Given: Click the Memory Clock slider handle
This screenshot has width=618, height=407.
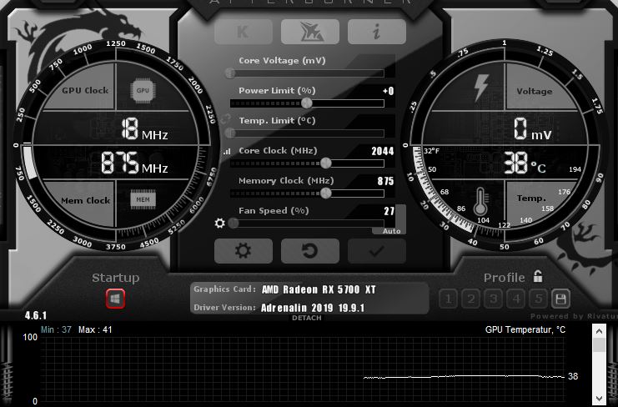Looking at the screenshot, I should (325, 193).
